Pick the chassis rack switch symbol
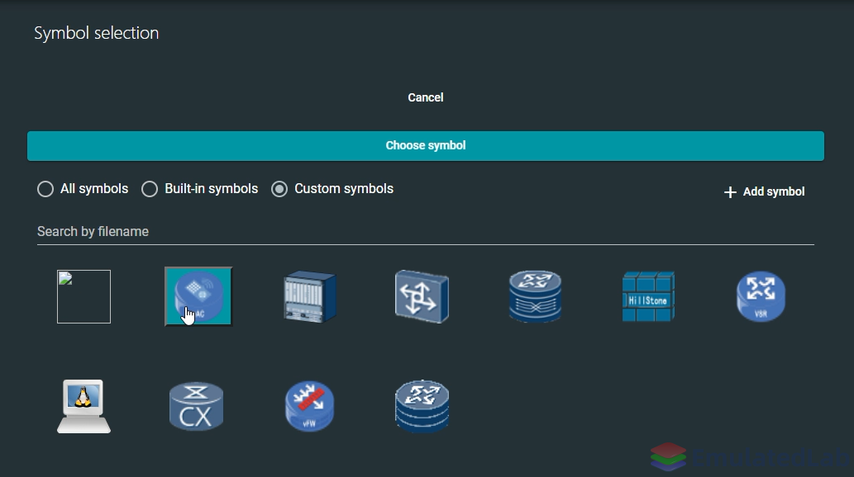 click(x=310, y=296)
